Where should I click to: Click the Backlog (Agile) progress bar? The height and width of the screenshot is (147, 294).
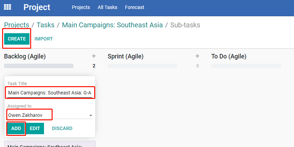[x=39, y=66]
